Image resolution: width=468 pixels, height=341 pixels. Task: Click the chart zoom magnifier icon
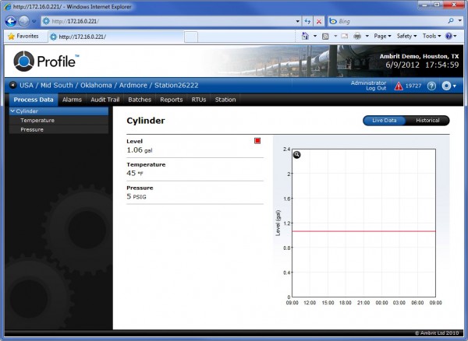[x=296, y=155]
